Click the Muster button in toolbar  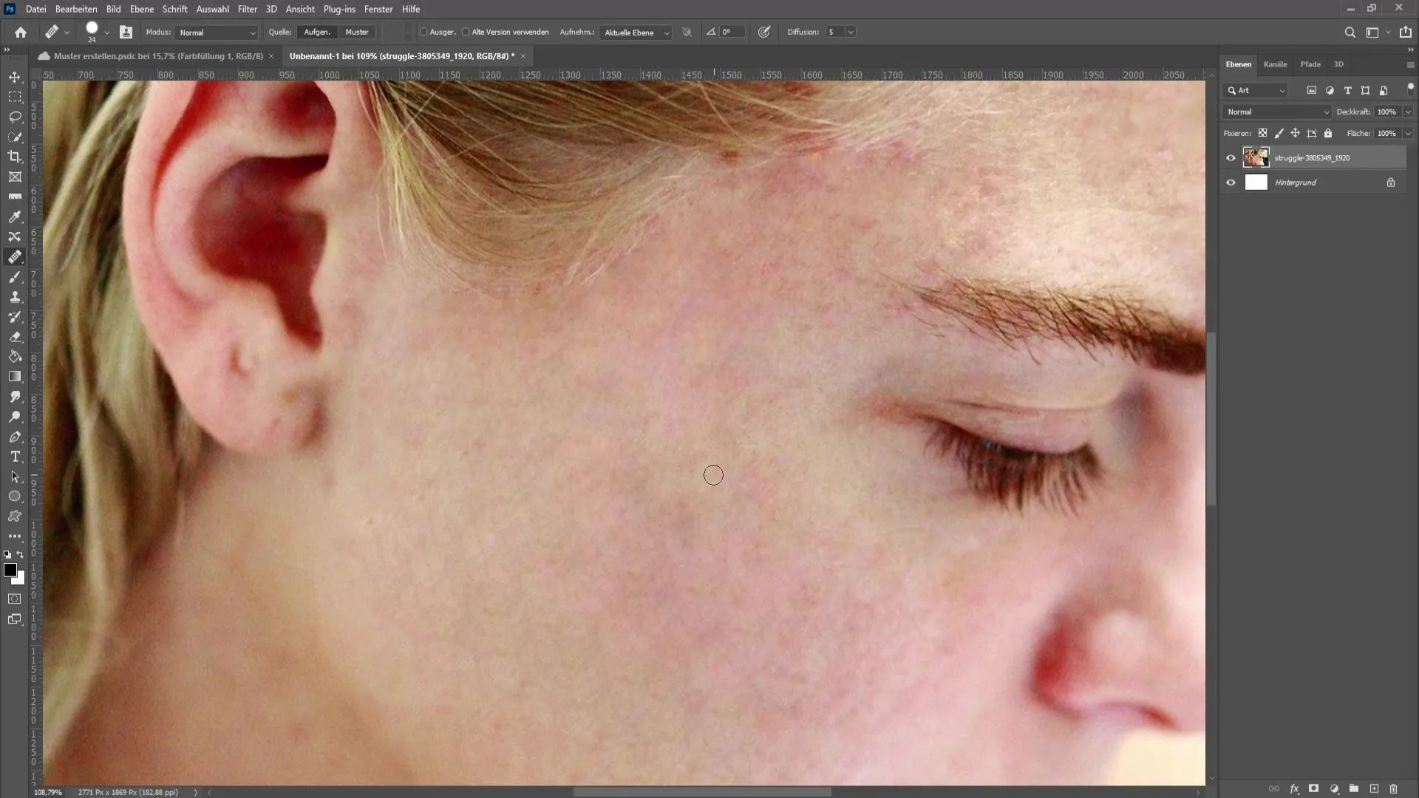tap(355, 33)
